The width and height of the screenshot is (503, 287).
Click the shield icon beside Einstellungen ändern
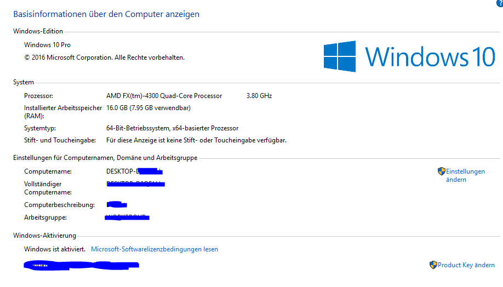pos(442,171)
